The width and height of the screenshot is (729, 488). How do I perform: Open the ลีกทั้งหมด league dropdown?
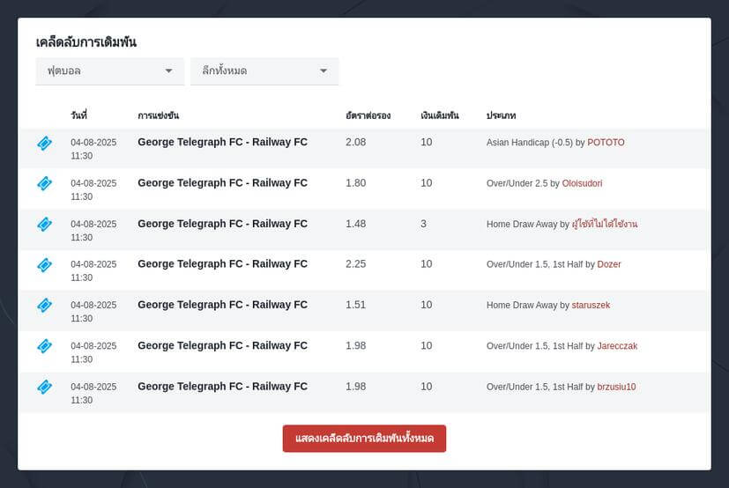264,70
